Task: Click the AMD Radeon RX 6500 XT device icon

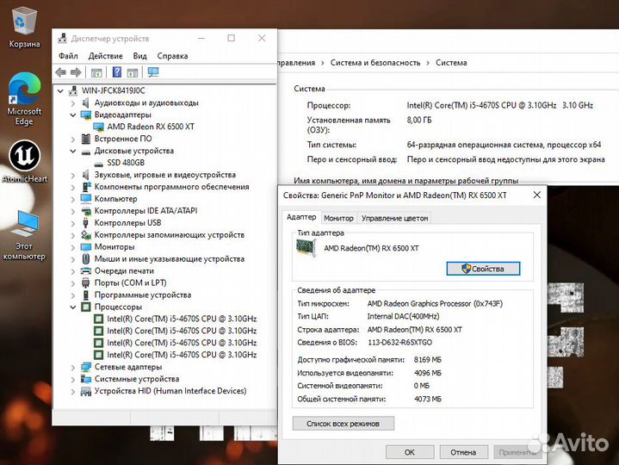Action: 99,127
